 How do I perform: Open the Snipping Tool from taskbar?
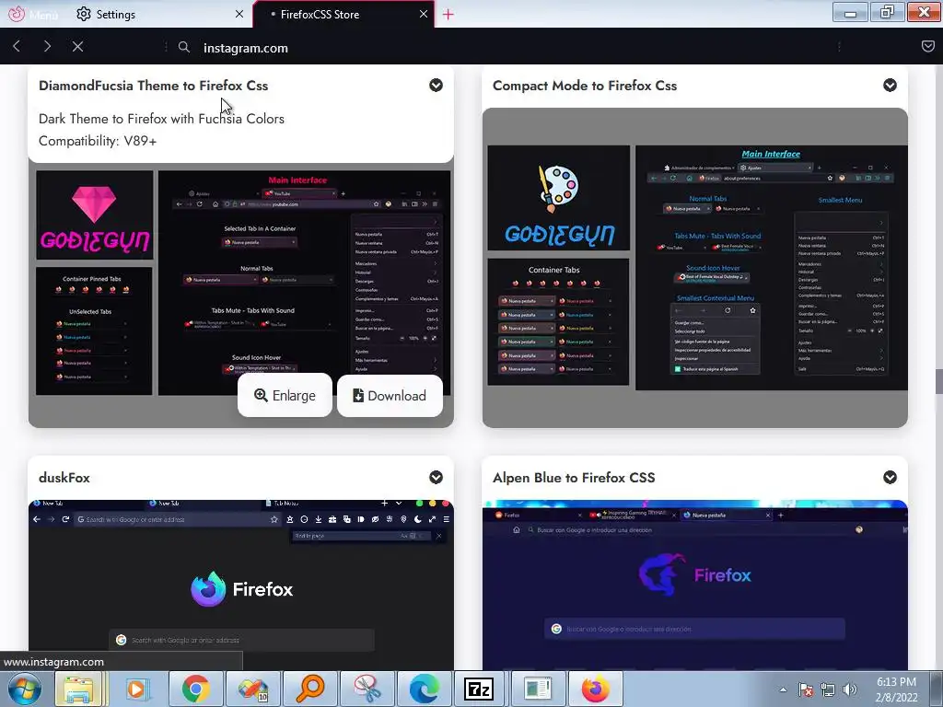(x=367, y=689)
